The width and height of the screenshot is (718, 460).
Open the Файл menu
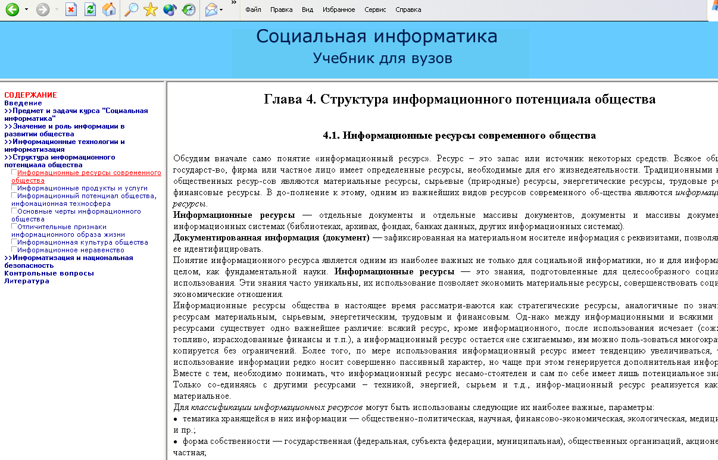[x=253, y=10]
